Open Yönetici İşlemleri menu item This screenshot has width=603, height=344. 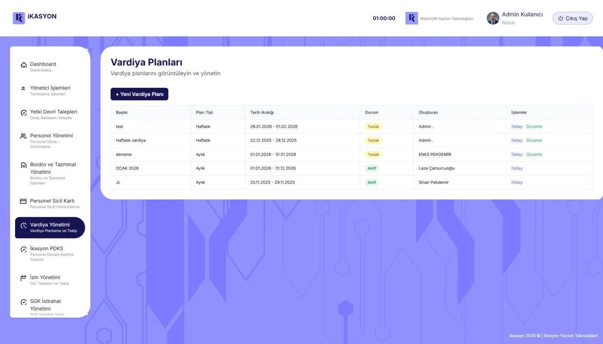[x=50, y=90]
